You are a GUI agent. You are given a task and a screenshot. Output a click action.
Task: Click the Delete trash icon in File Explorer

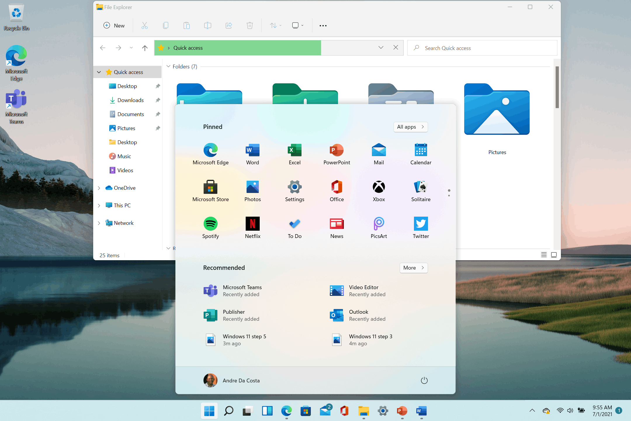point(250,25)
